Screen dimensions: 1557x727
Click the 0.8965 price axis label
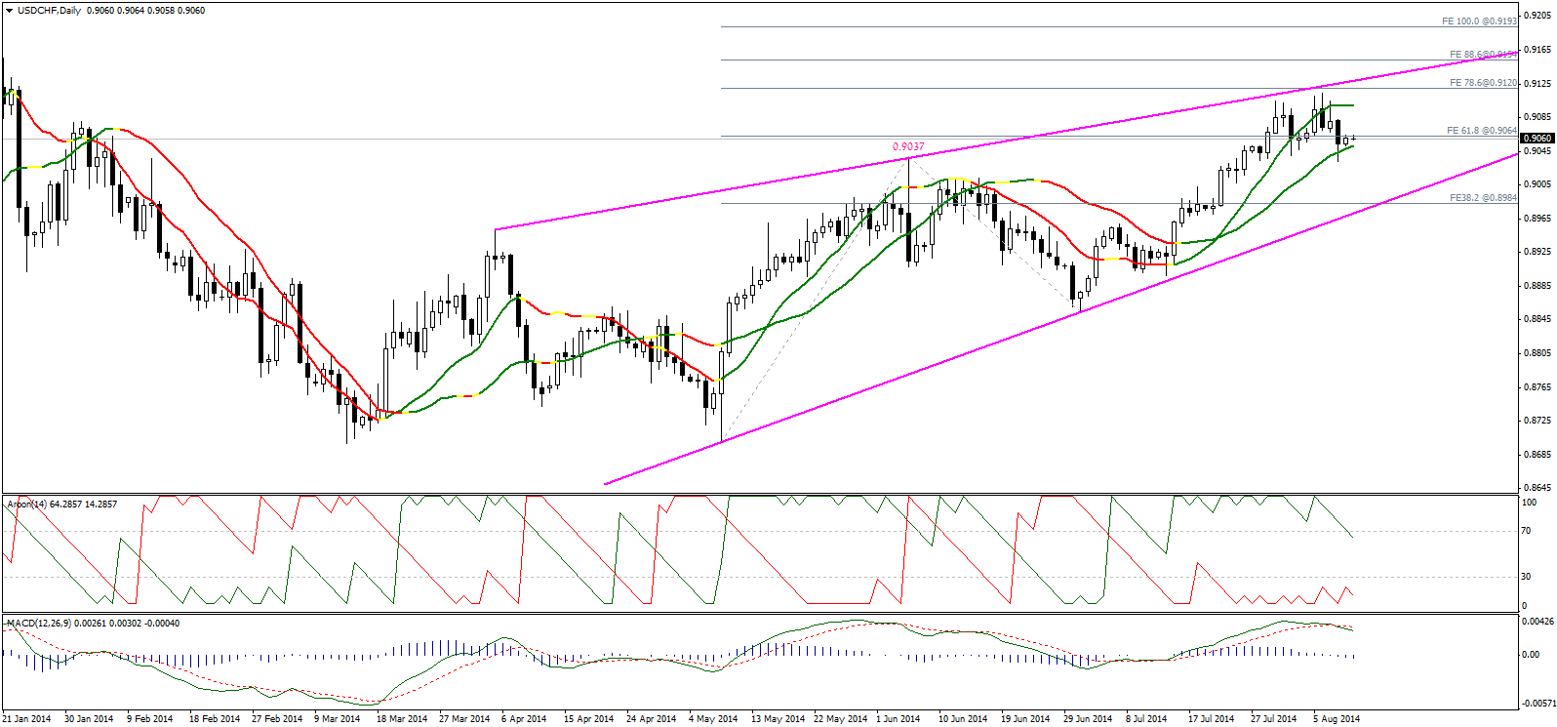click(1538, 219)
